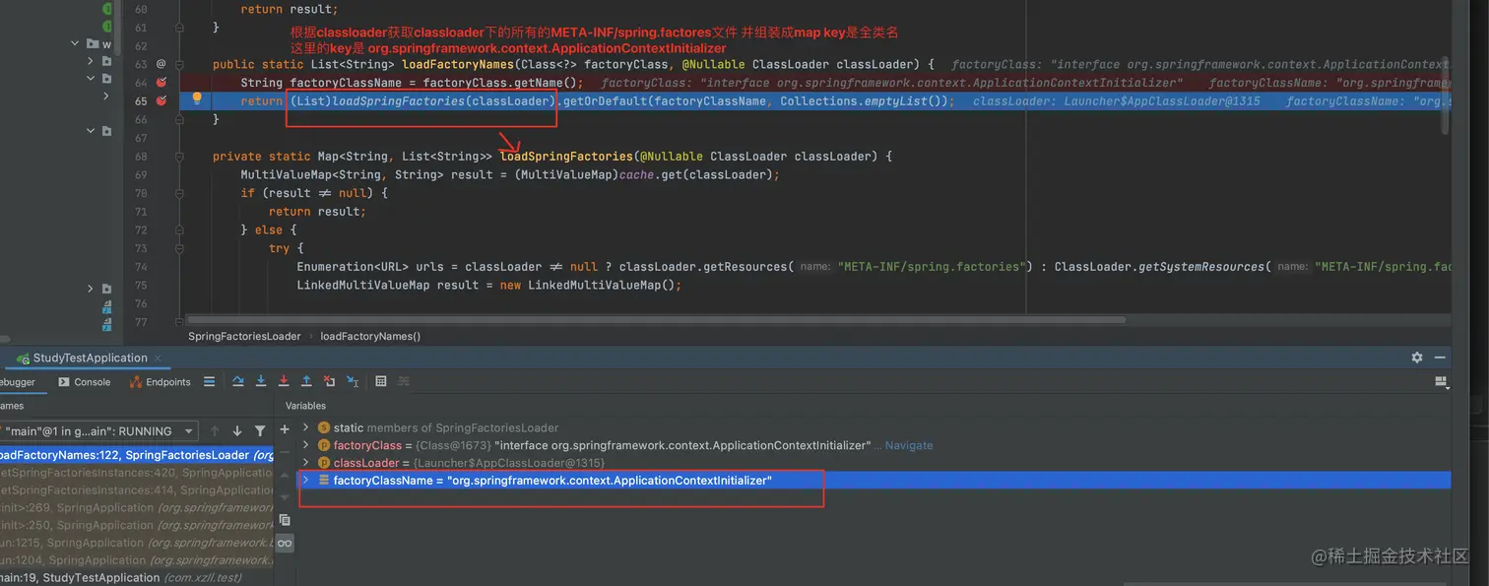Toggle code fold at line 63
The width and height of the screenshot is (1489, 586).
coord(179,64)
